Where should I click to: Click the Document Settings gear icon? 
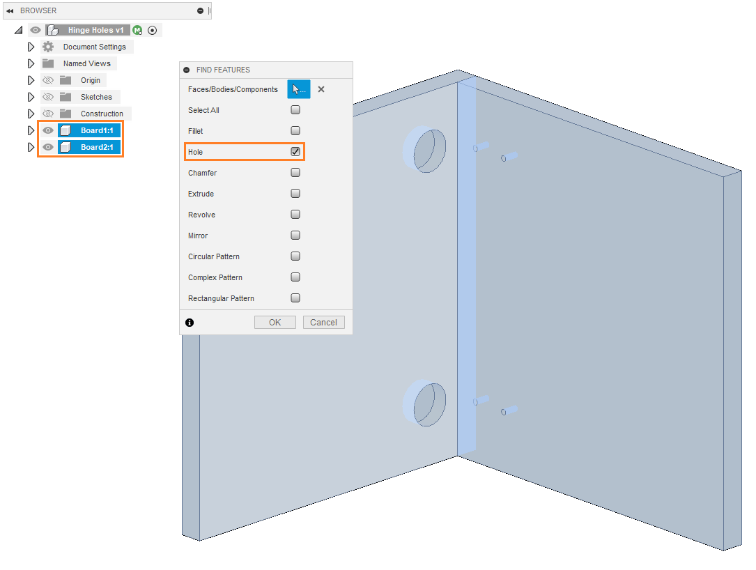pyautogui.click(x=48, y=47)
